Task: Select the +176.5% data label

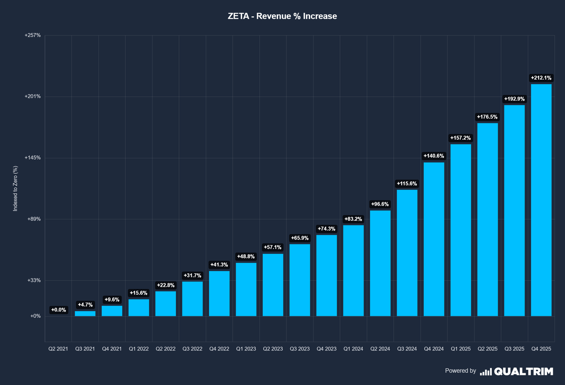Action: click(487, 117)
